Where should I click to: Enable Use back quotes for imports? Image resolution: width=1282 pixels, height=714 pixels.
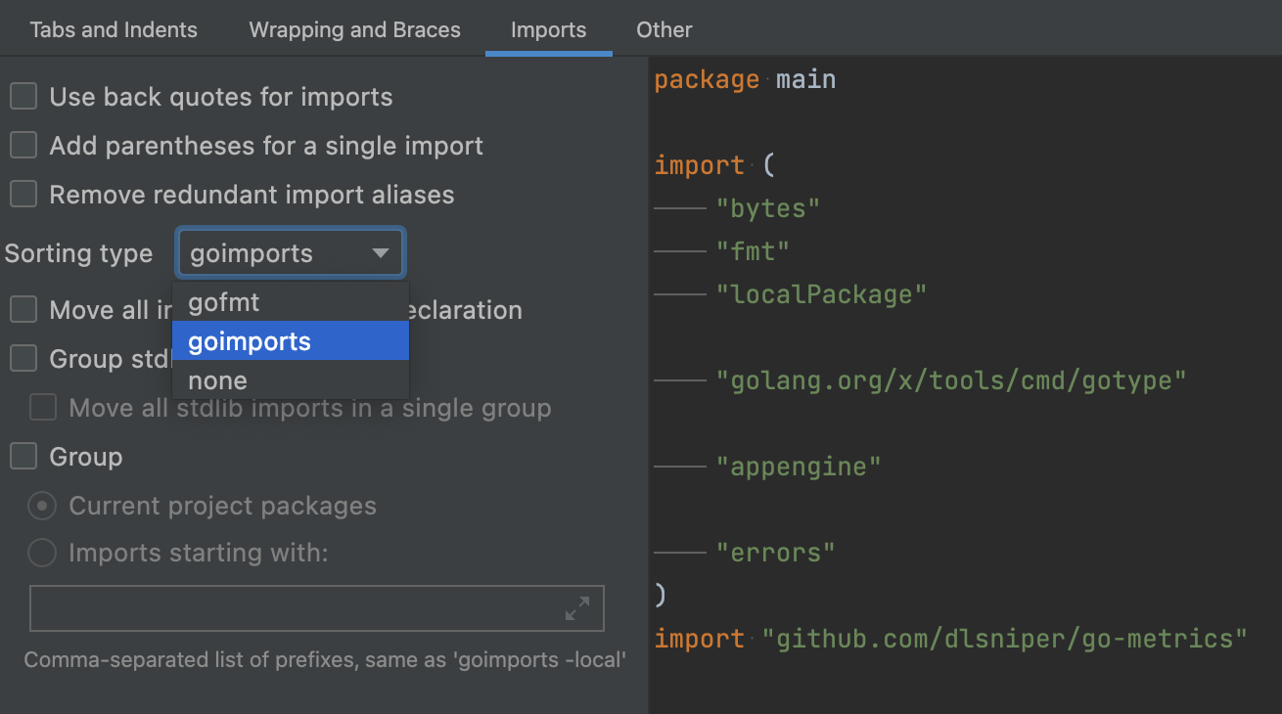[23, 97]
